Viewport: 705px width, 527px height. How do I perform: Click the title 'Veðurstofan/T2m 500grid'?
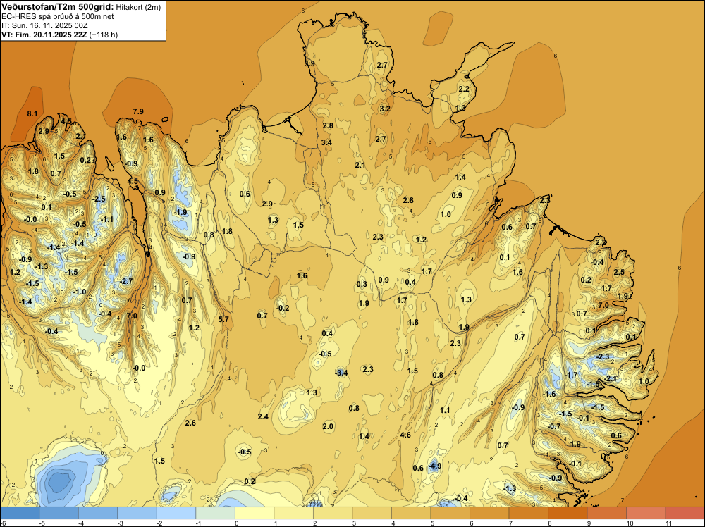57,7
